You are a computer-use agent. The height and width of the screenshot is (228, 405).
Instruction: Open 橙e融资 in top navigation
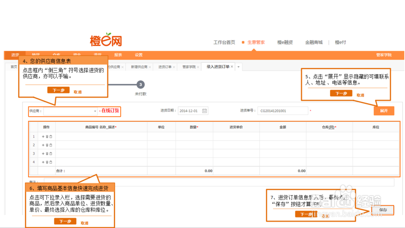(x=285, y=42)
